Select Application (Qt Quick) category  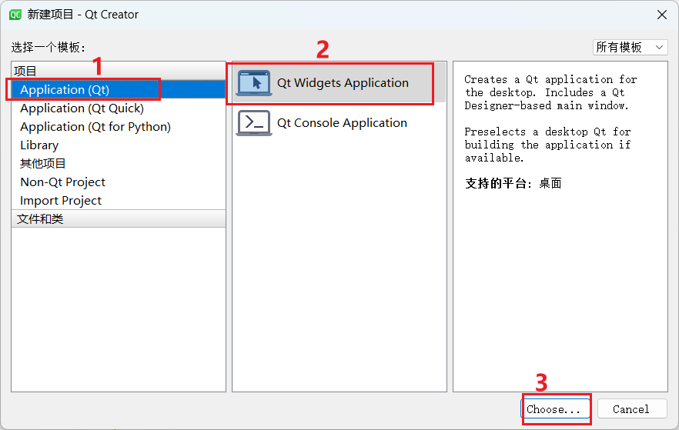[x=119, y=108]
